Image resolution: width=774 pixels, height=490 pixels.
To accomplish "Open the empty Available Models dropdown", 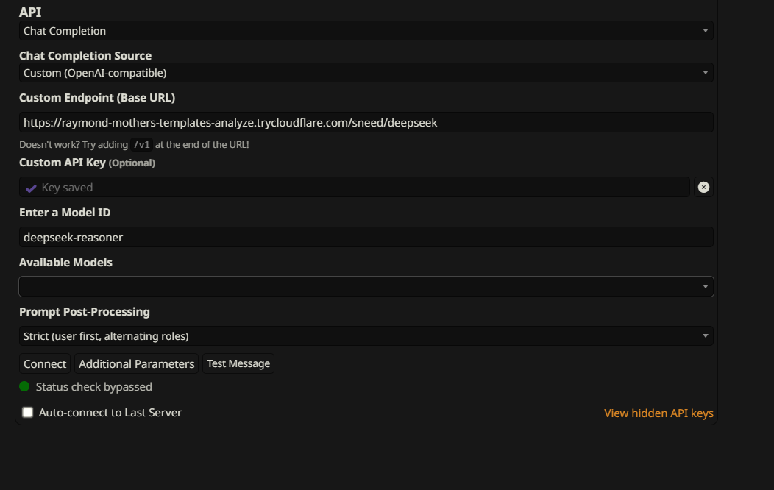I will click(366, 287).
